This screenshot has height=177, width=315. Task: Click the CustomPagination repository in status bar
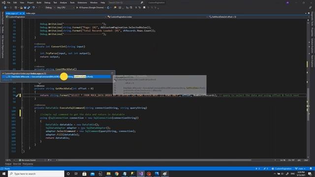click(282, 169)
